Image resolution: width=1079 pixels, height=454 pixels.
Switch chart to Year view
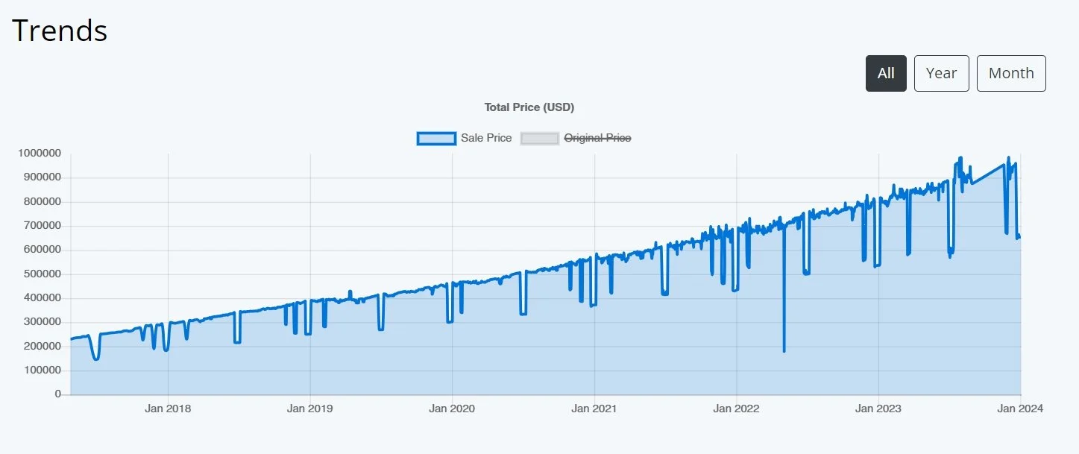pyautogui.click(x=941, y=73)
